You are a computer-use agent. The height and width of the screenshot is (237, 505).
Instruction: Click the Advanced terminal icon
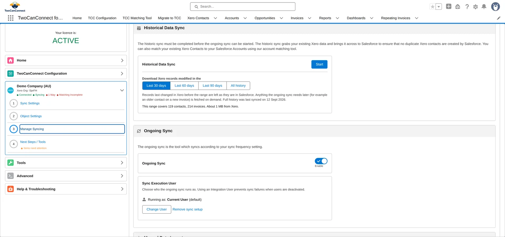(x=10, y=176)
